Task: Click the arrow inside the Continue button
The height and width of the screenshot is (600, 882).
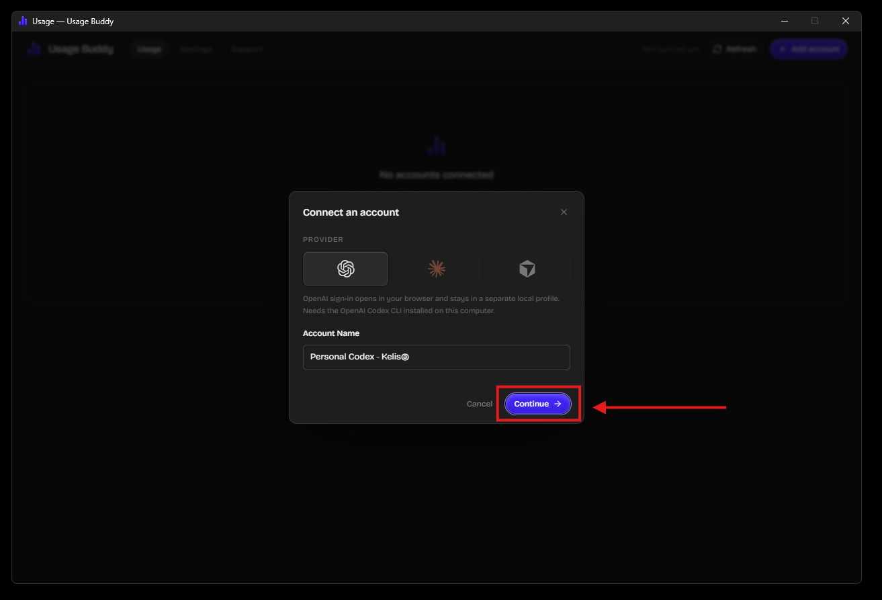Action: point(558,404)
